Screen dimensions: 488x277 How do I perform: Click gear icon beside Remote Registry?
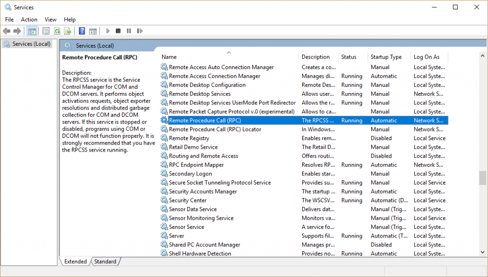[164, 138]
